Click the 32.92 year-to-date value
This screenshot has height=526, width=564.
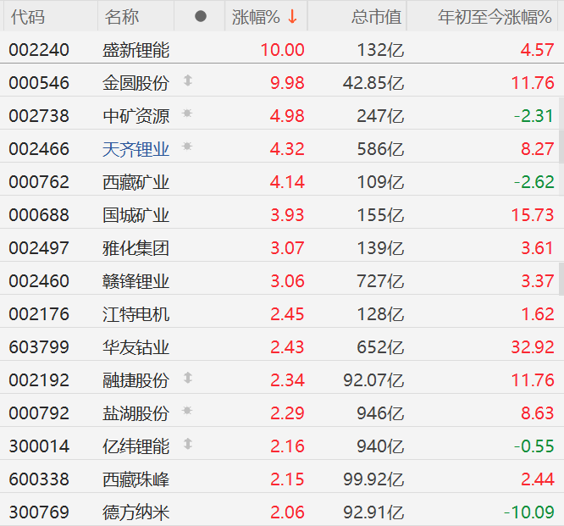[x=533, y=347]
